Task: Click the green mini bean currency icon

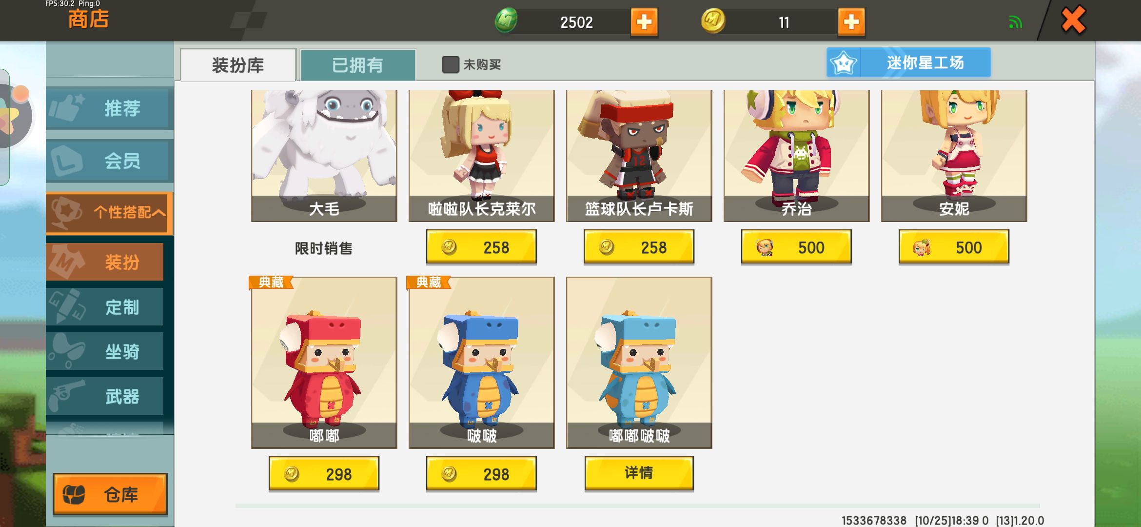Action: (x=506, y=21)
